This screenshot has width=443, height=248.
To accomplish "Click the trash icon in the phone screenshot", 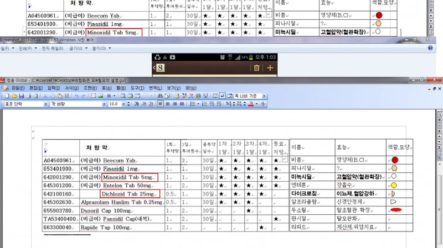I will [x=256, y=67].
